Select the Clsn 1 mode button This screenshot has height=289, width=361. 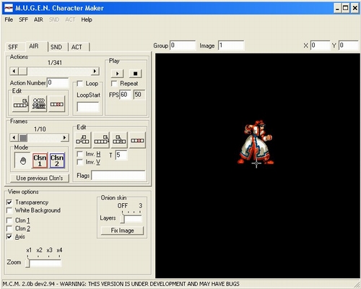40,160
